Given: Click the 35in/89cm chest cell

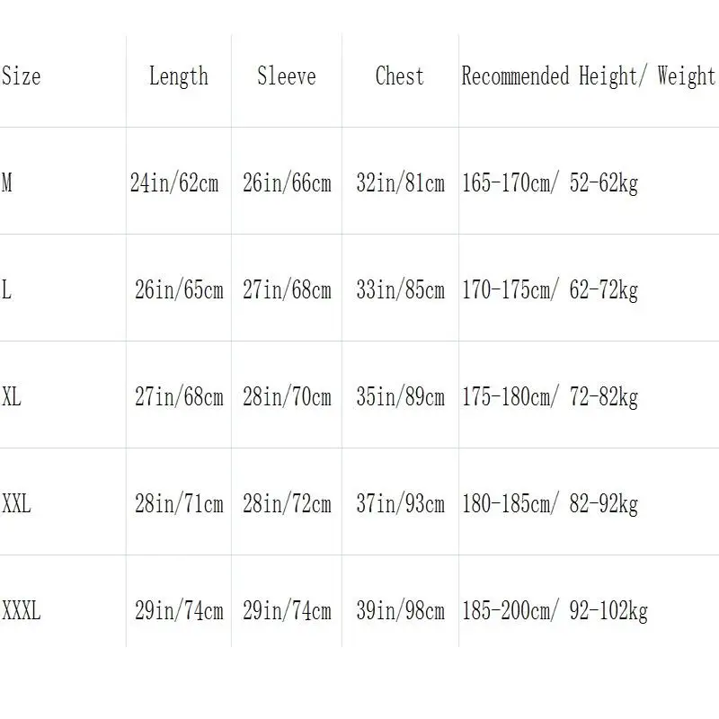Looking at the screenshot, I should 400,397.
